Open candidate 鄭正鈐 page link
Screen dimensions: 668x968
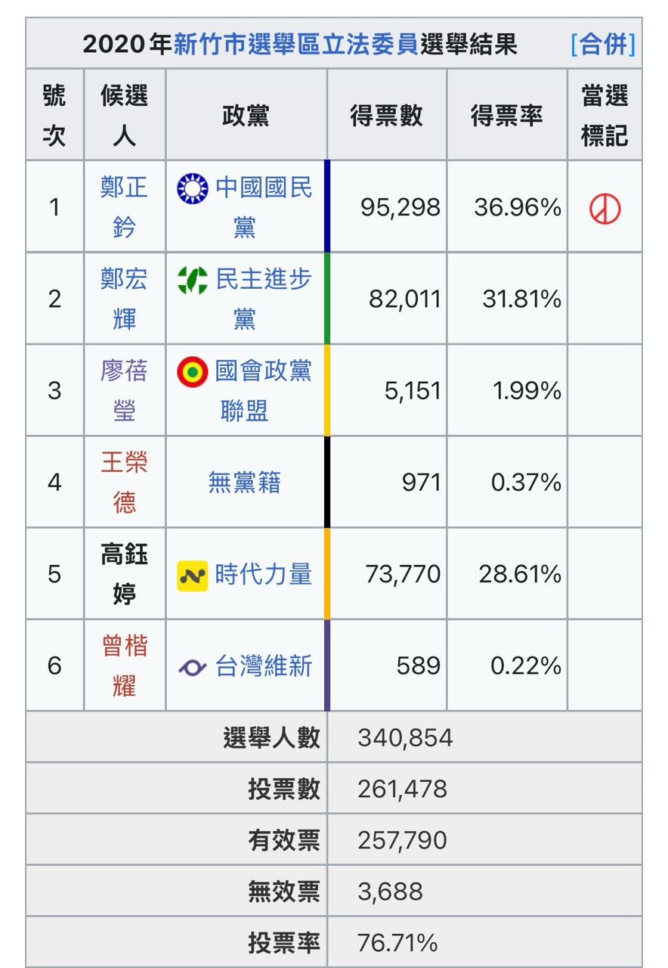(x=124, y=206)
